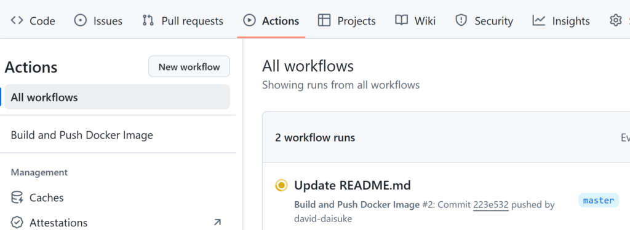Click the Wiki book icon
630x230 pixels.
401,20
